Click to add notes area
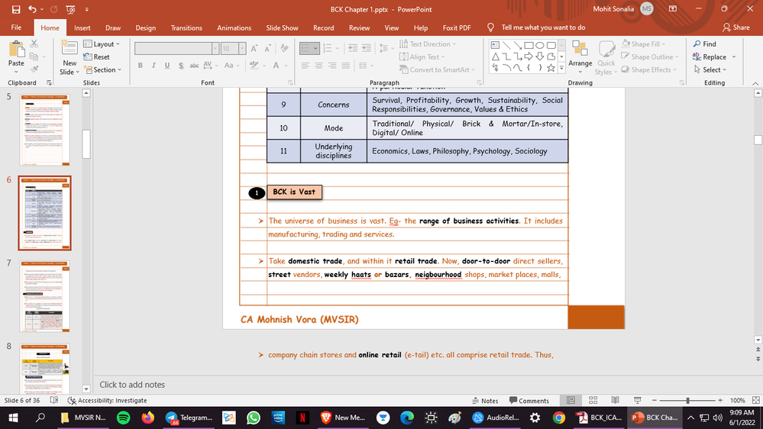This screenshot has height=429, width=763. 132,385
